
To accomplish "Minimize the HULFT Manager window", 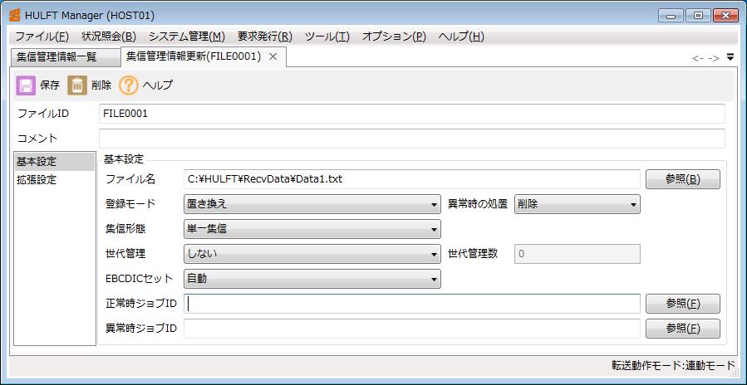I will coord(671,16).
